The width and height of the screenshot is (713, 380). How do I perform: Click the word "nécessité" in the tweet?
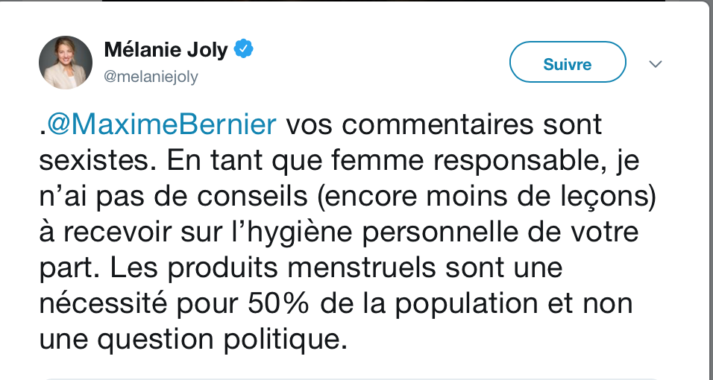(103, 304)
